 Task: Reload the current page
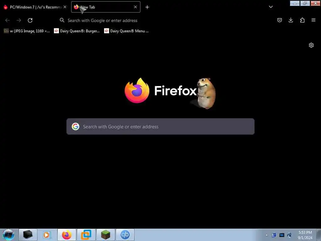pyautogui.click(x=30, y=20)
